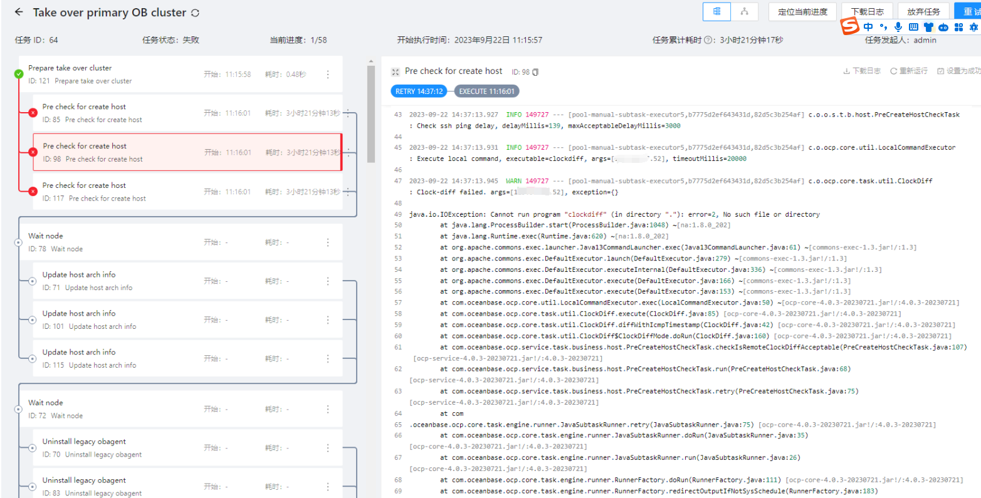This screenshot has height=498, width=981.
Task: Open more menu for Prepare take over cluster
Action: 327,74
